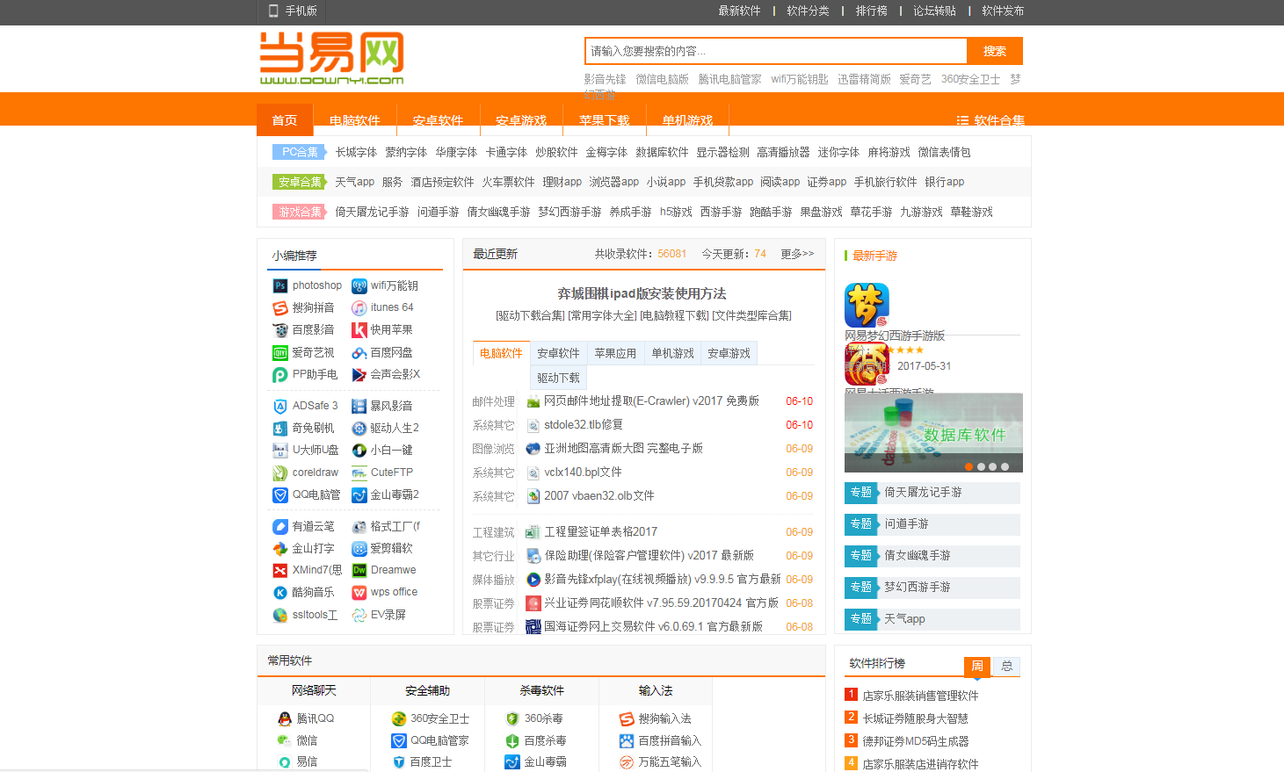Select the 百度网盘 icon in 小编推荐
This screenshot has width=1284, height=772.
click(359, 351)
